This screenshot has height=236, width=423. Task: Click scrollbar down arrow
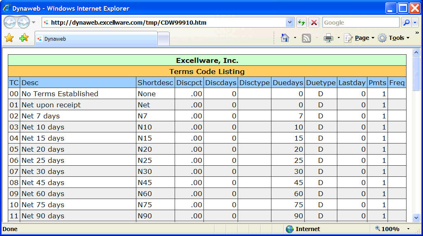pyautogui.click(x=416, y=217)
